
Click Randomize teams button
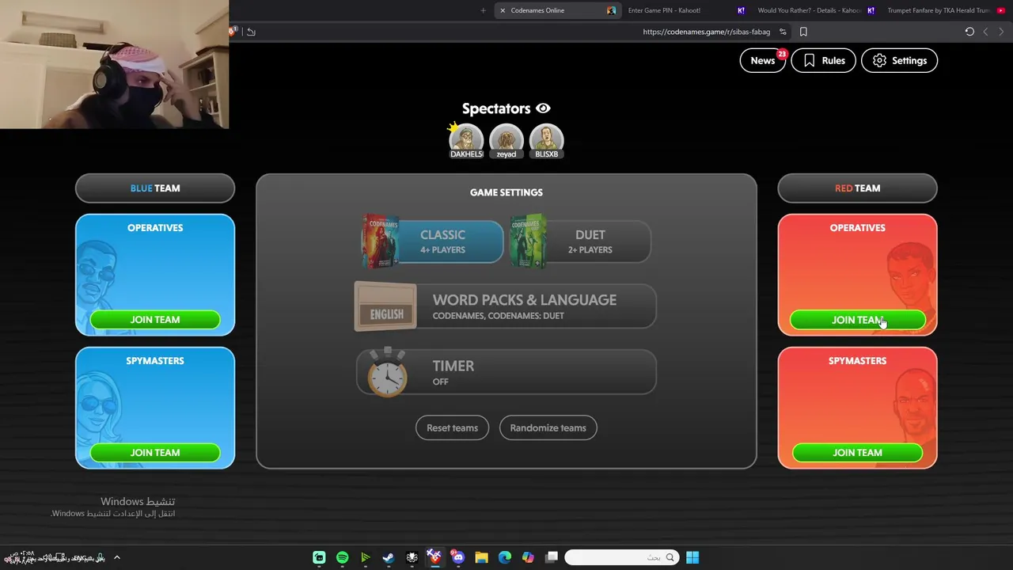click(548, 427)
